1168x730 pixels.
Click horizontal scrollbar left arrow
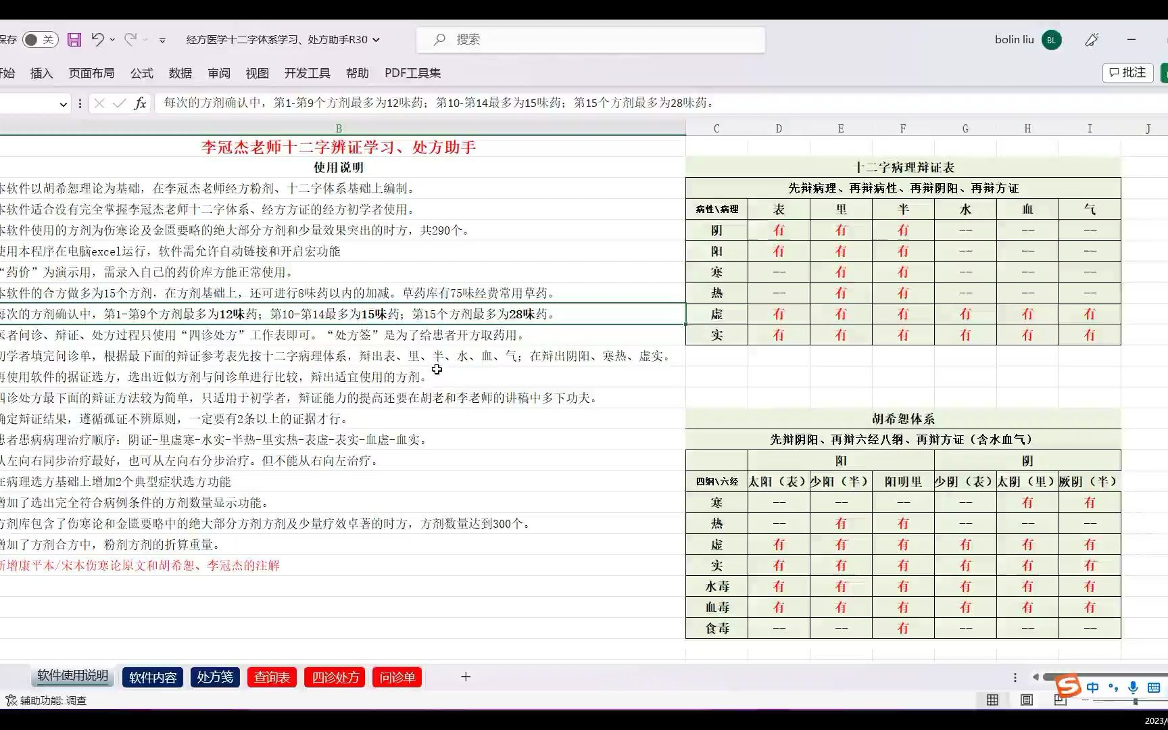point(1036,677)
